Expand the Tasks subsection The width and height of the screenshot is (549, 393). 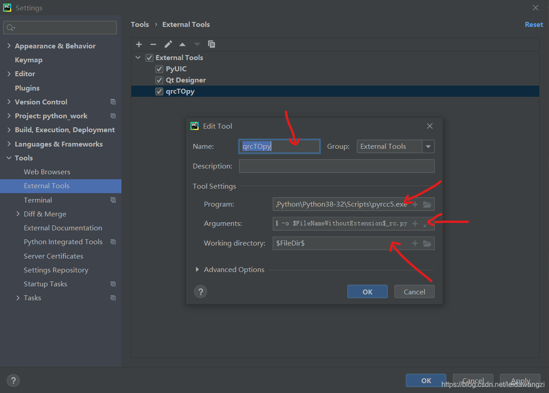click(x=18, y=298)
